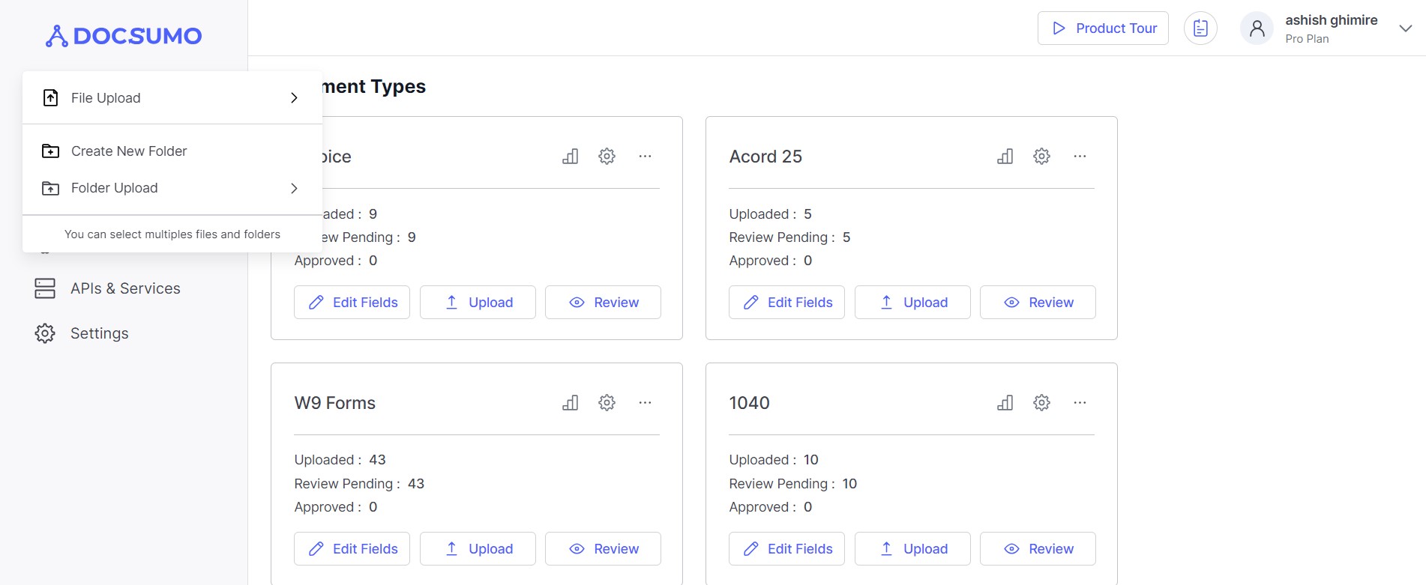Open settings gear for Acord 25 card
Image resolution: width=1426 pixels, height=585 pixels.
pos(1041,157)
